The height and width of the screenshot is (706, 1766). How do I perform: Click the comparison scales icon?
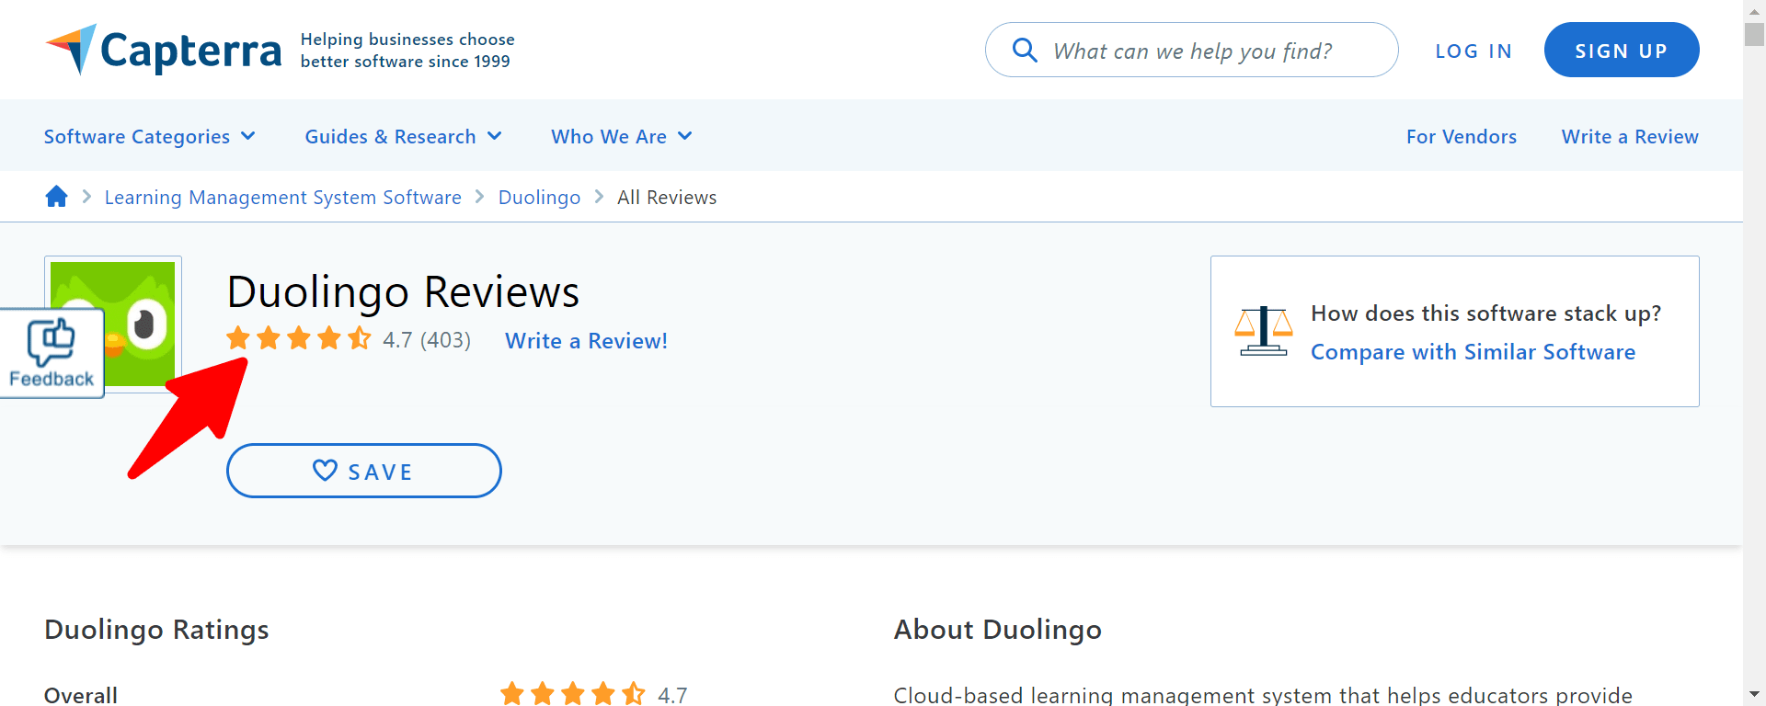coord(1263,332)
